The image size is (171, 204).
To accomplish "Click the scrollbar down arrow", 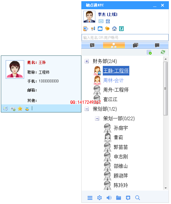I will [166, 188].
